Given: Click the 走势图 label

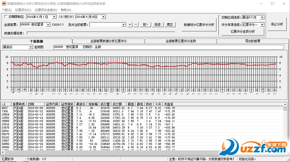Looking at the screenshot, I should (x=39, y=47).
